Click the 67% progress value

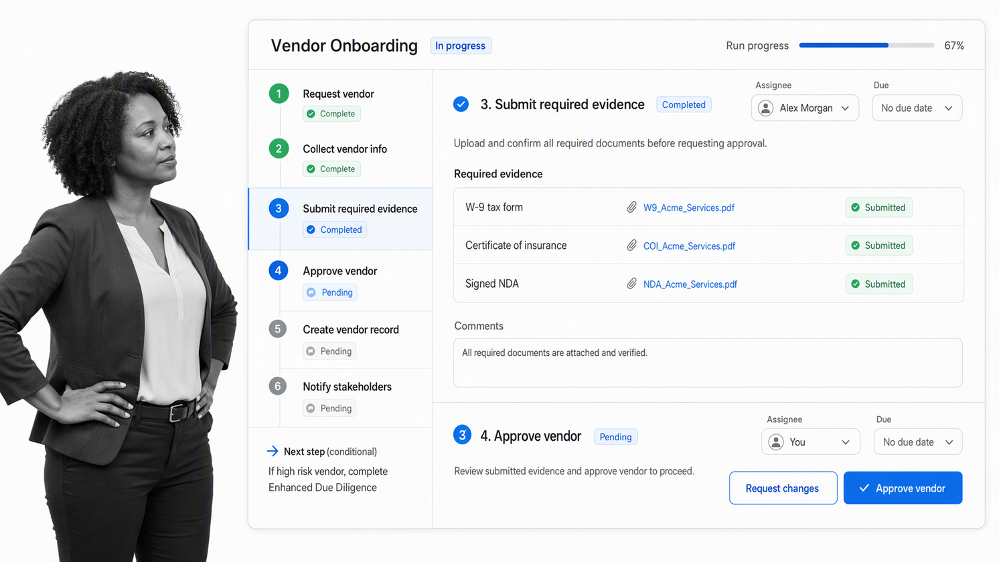coord(954,45)
